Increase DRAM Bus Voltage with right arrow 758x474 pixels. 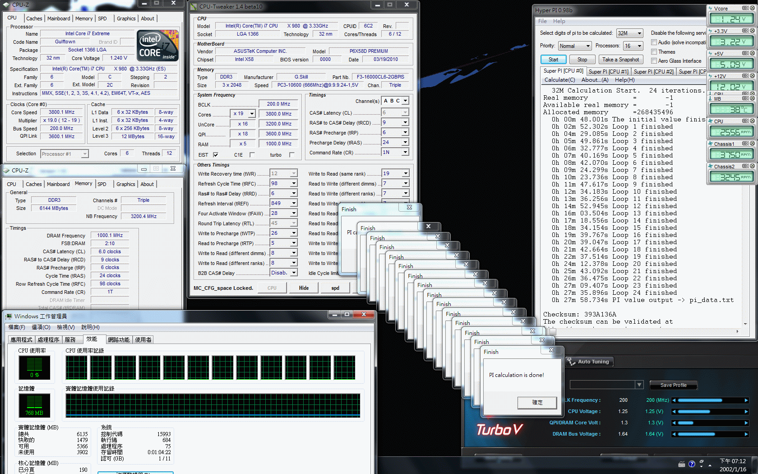pos(746,434)
